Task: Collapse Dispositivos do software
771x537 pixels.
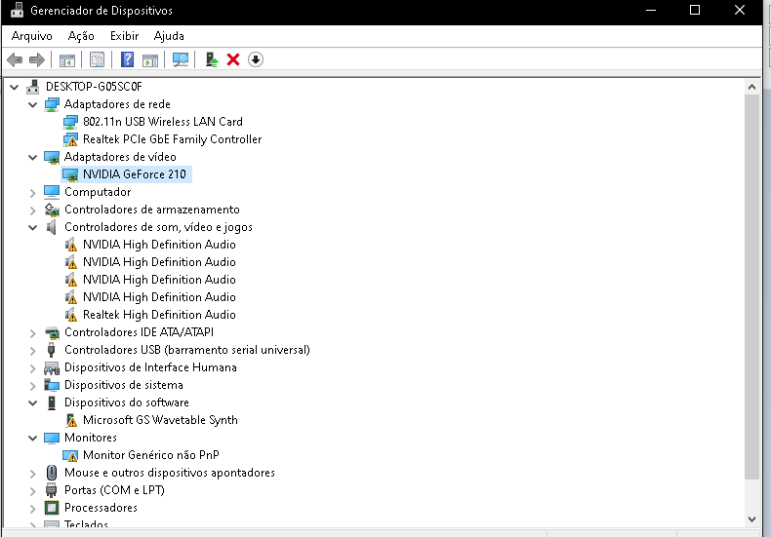Action: tap(33, 403)
